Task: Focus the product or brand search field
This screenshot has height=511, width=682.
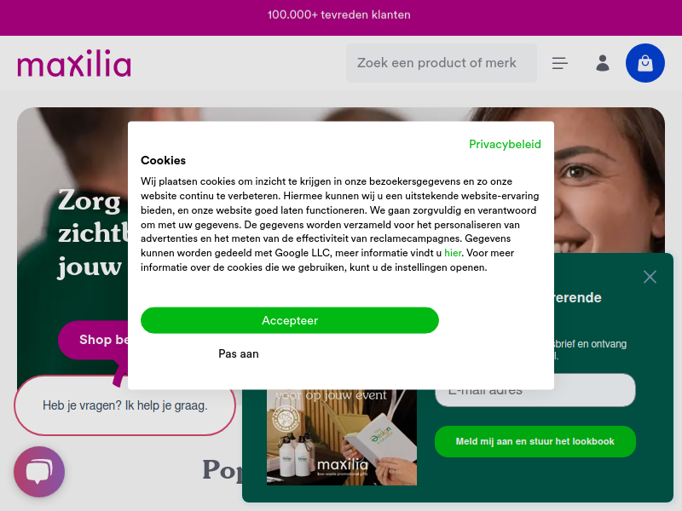Action: [x=442, y=63]
